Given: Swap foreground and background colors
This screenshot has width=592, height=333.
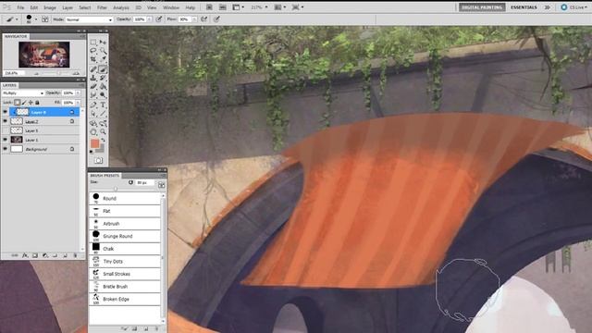Looking at the screenshot, I should pyautogui.click(x=103, y=140).
